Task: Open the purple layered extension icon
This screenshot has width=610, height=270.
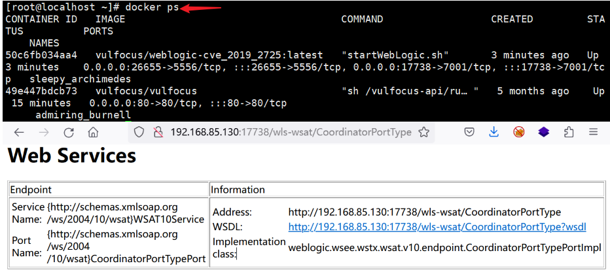Action: (543, 133)
